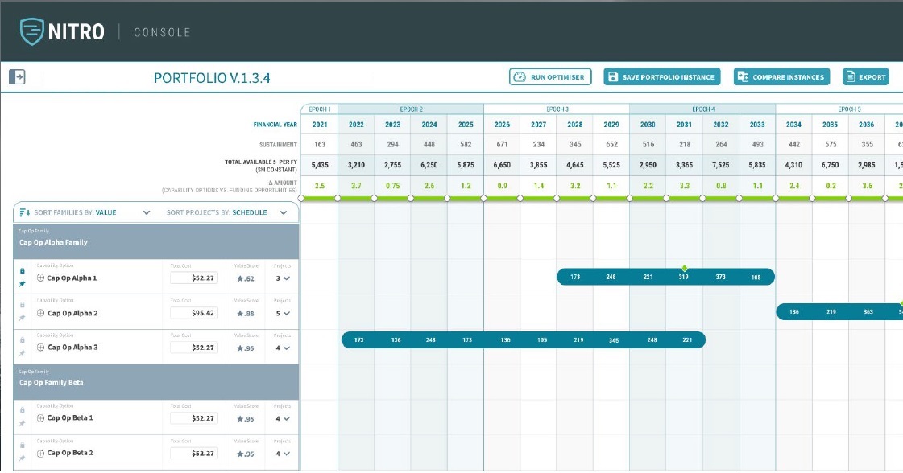The height and width of the screenshot is (473, 903).
Task: Click Total Cost field of Cap Op Beta 2
Action: [194, 454]
